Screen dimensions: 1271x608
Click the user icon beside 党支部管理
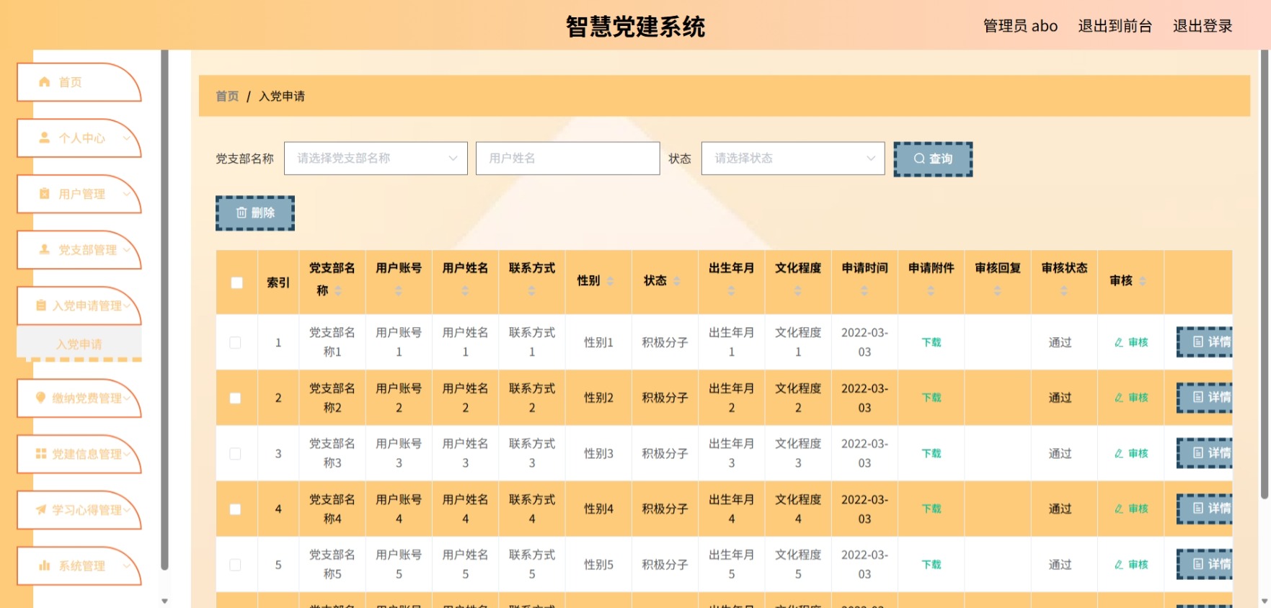point(45,249)
